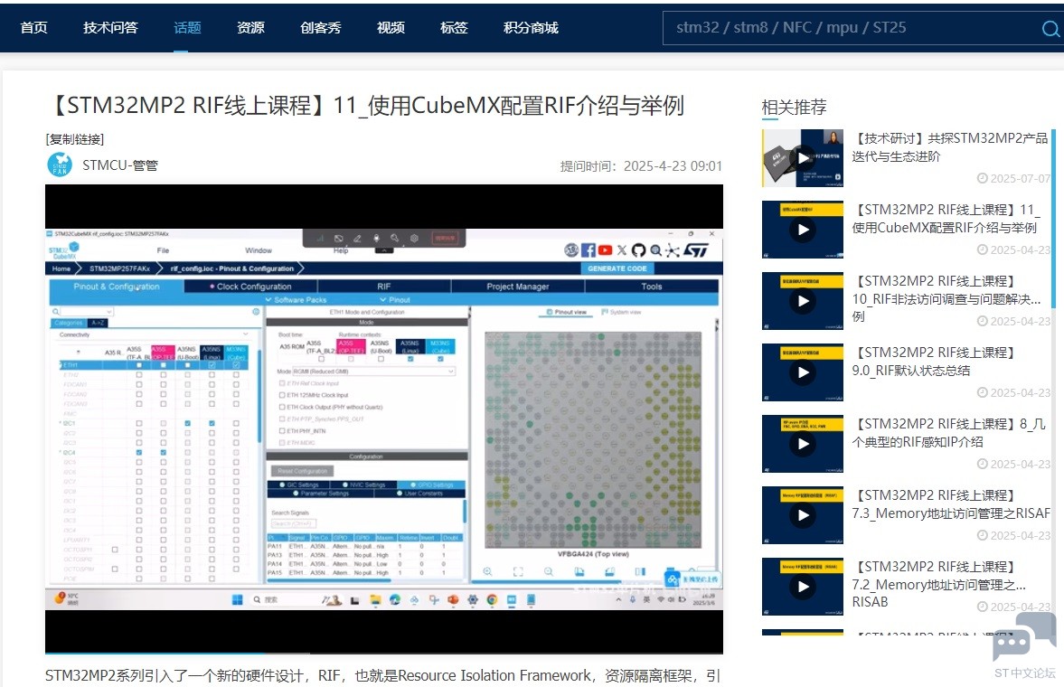
Task: Click X (Twitter) icon in CubeMX window
Action: [x=622, y=250]
